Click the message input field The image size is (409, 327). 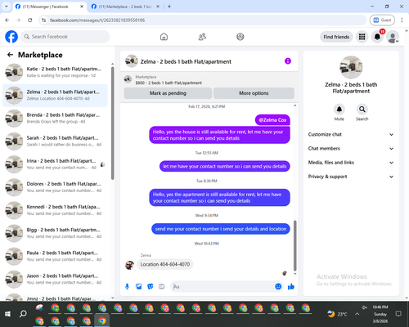coord(222,286)
